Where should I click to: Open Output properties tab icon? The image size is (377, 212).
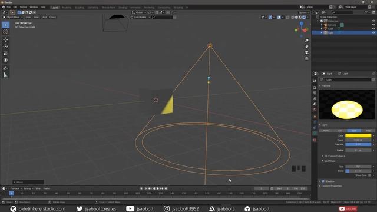315,93
